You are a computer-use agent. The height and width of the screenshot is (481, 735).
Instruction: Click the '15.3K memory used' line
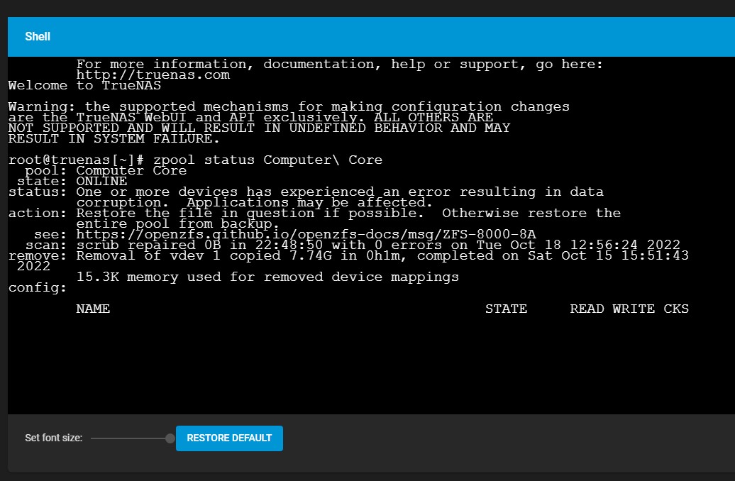point(267,277)
